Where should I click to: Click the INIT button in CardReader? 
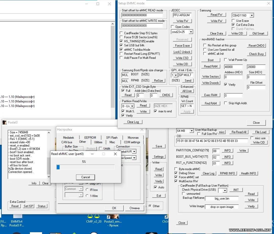pos(236,190)
